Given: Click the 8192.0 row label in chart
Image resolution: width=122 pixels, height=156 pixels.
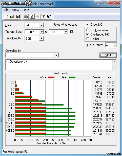Looking at the screenshot, I should point(10,134).
